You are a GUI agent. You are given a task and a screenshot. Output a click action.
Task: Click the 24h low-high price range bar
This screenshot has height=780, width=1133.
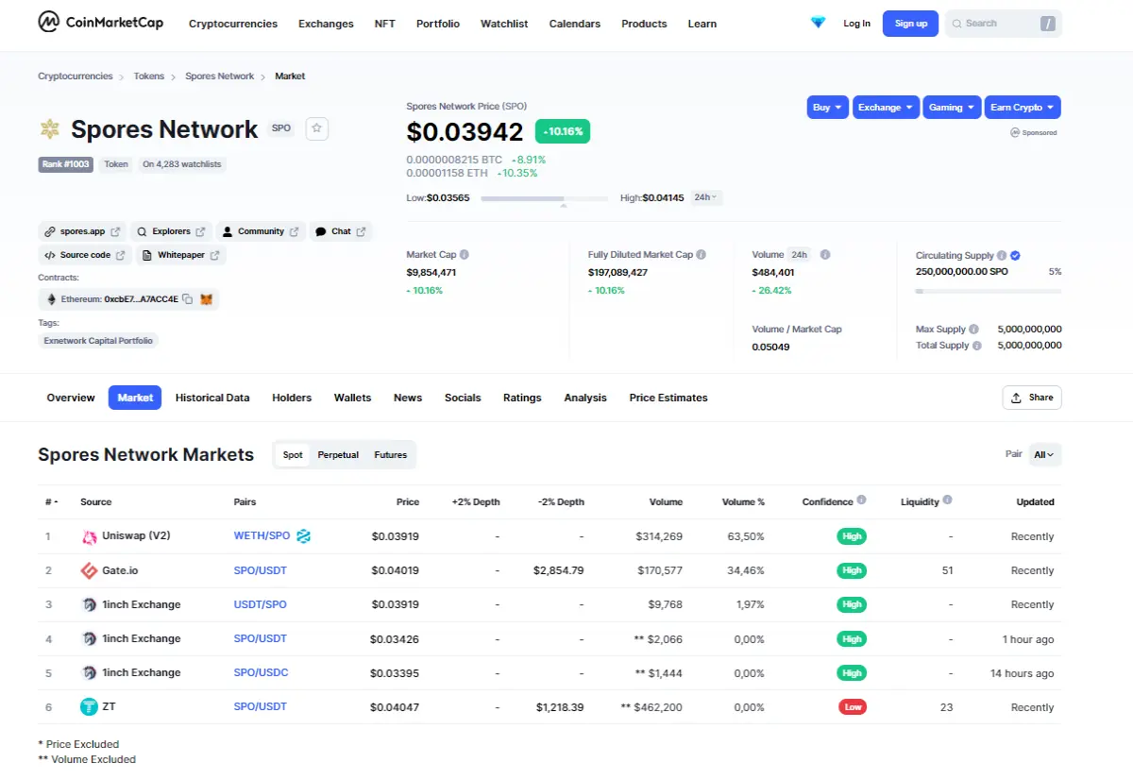coord(545,198)
